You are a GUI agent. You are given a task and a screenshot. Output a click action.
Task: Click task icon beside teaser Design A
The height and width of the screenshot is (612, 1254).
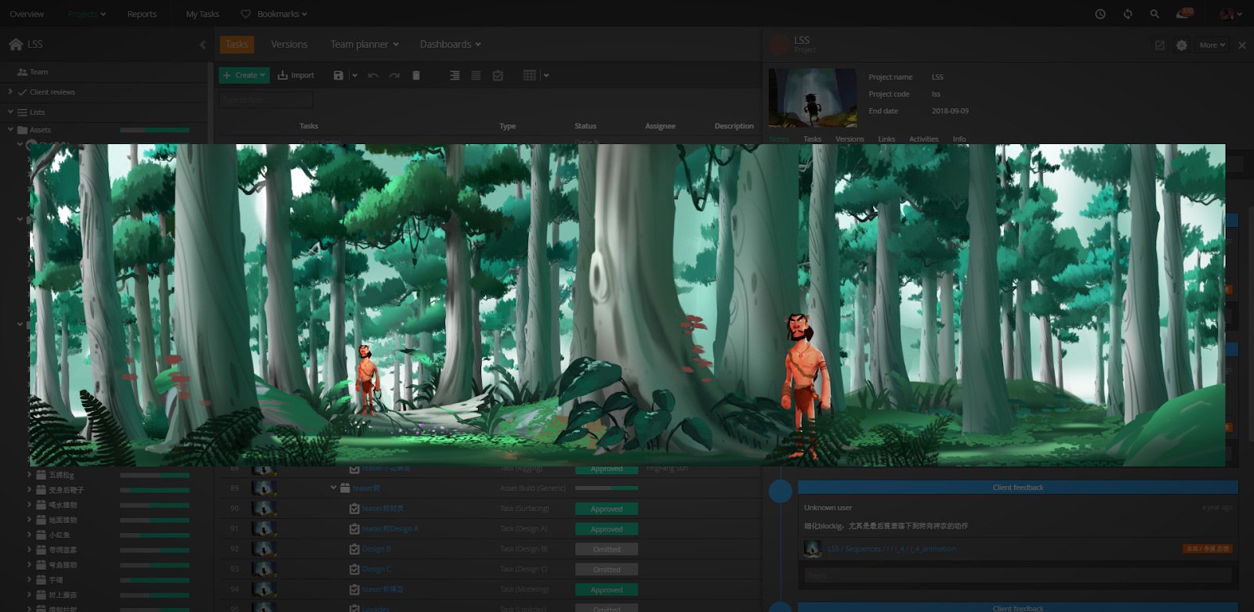pos(354,529)
